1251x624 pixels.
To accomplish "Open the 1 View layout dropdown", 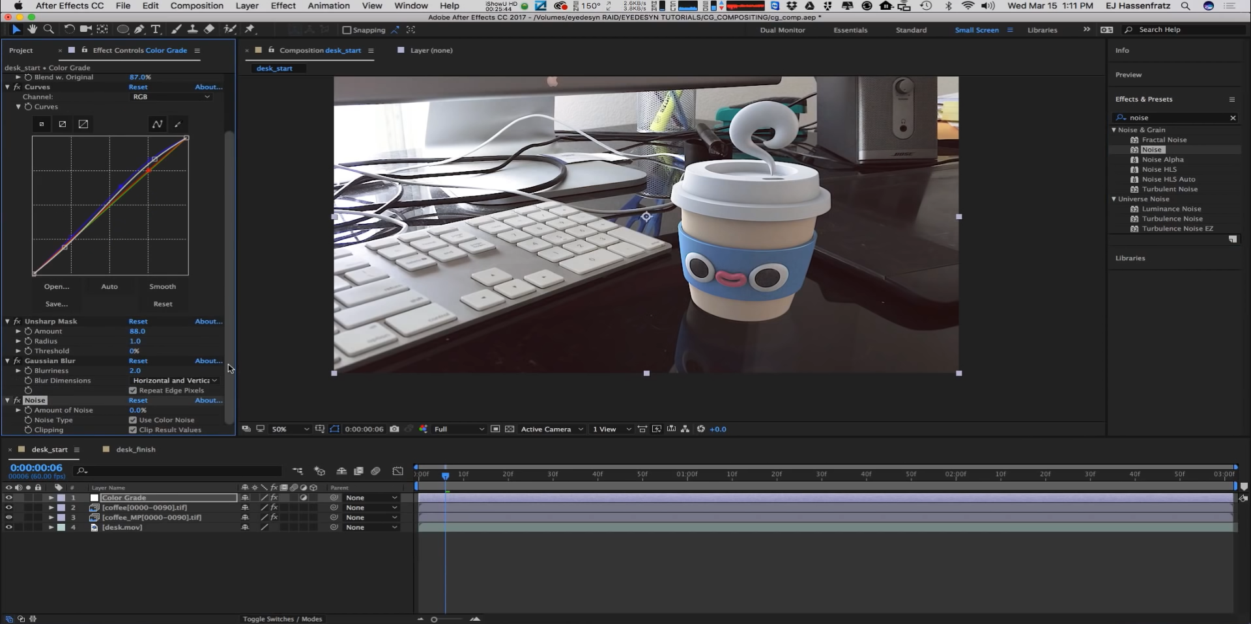I will point(611,429).
